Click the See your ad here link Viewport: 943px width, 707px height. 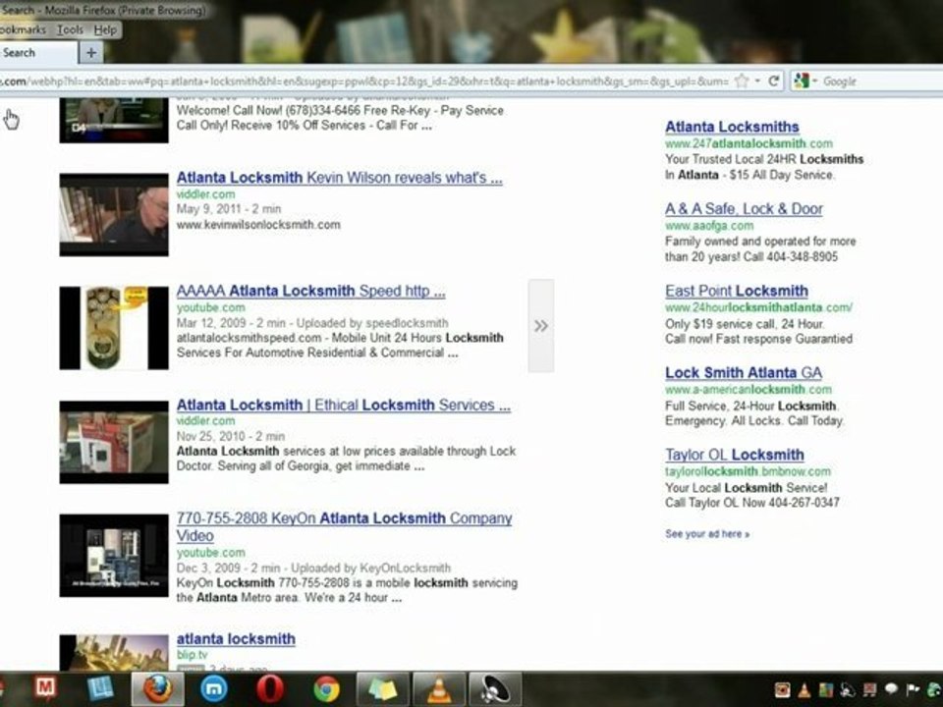707,534
